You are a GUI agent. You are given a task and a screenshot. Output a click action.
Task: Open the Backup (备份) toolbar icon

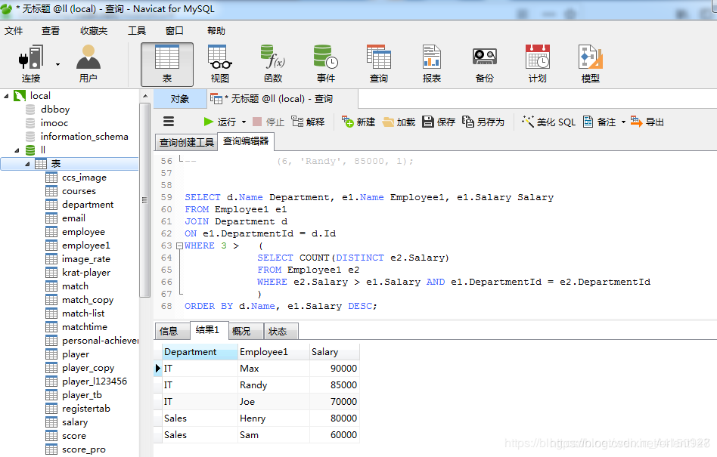point(485,64)
